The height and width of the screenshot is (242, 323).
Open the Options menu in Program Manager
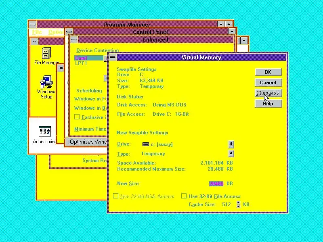56,32
